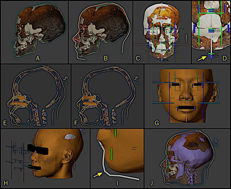Click the black bar over mouth in panel G

pyautogui.click(x=186, y=108)
